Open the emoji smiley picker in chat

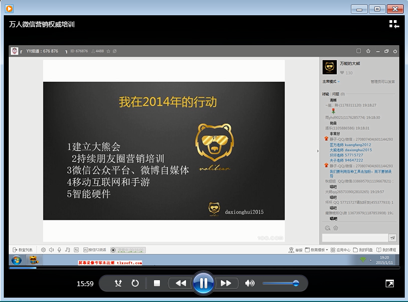[327, 228]
